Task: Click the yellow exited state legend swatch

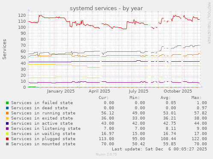Action: click(7, 118)
